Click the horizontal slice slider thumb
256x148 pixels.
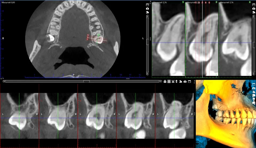pos(86,81)
